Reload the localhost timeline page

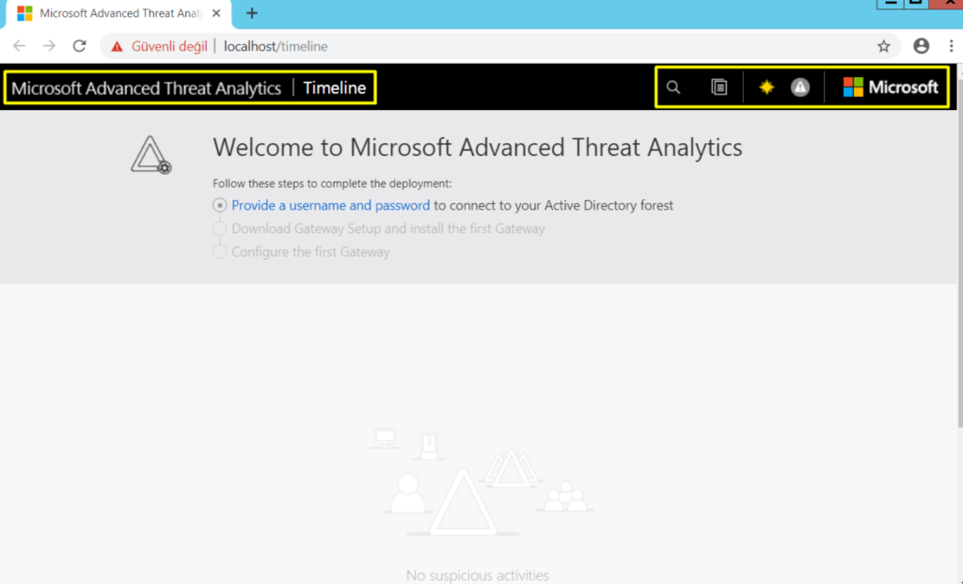point(79,46)
